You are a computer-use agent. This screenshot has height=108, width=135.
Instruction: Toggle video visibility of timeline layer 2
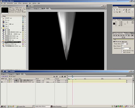click(2, 82)
